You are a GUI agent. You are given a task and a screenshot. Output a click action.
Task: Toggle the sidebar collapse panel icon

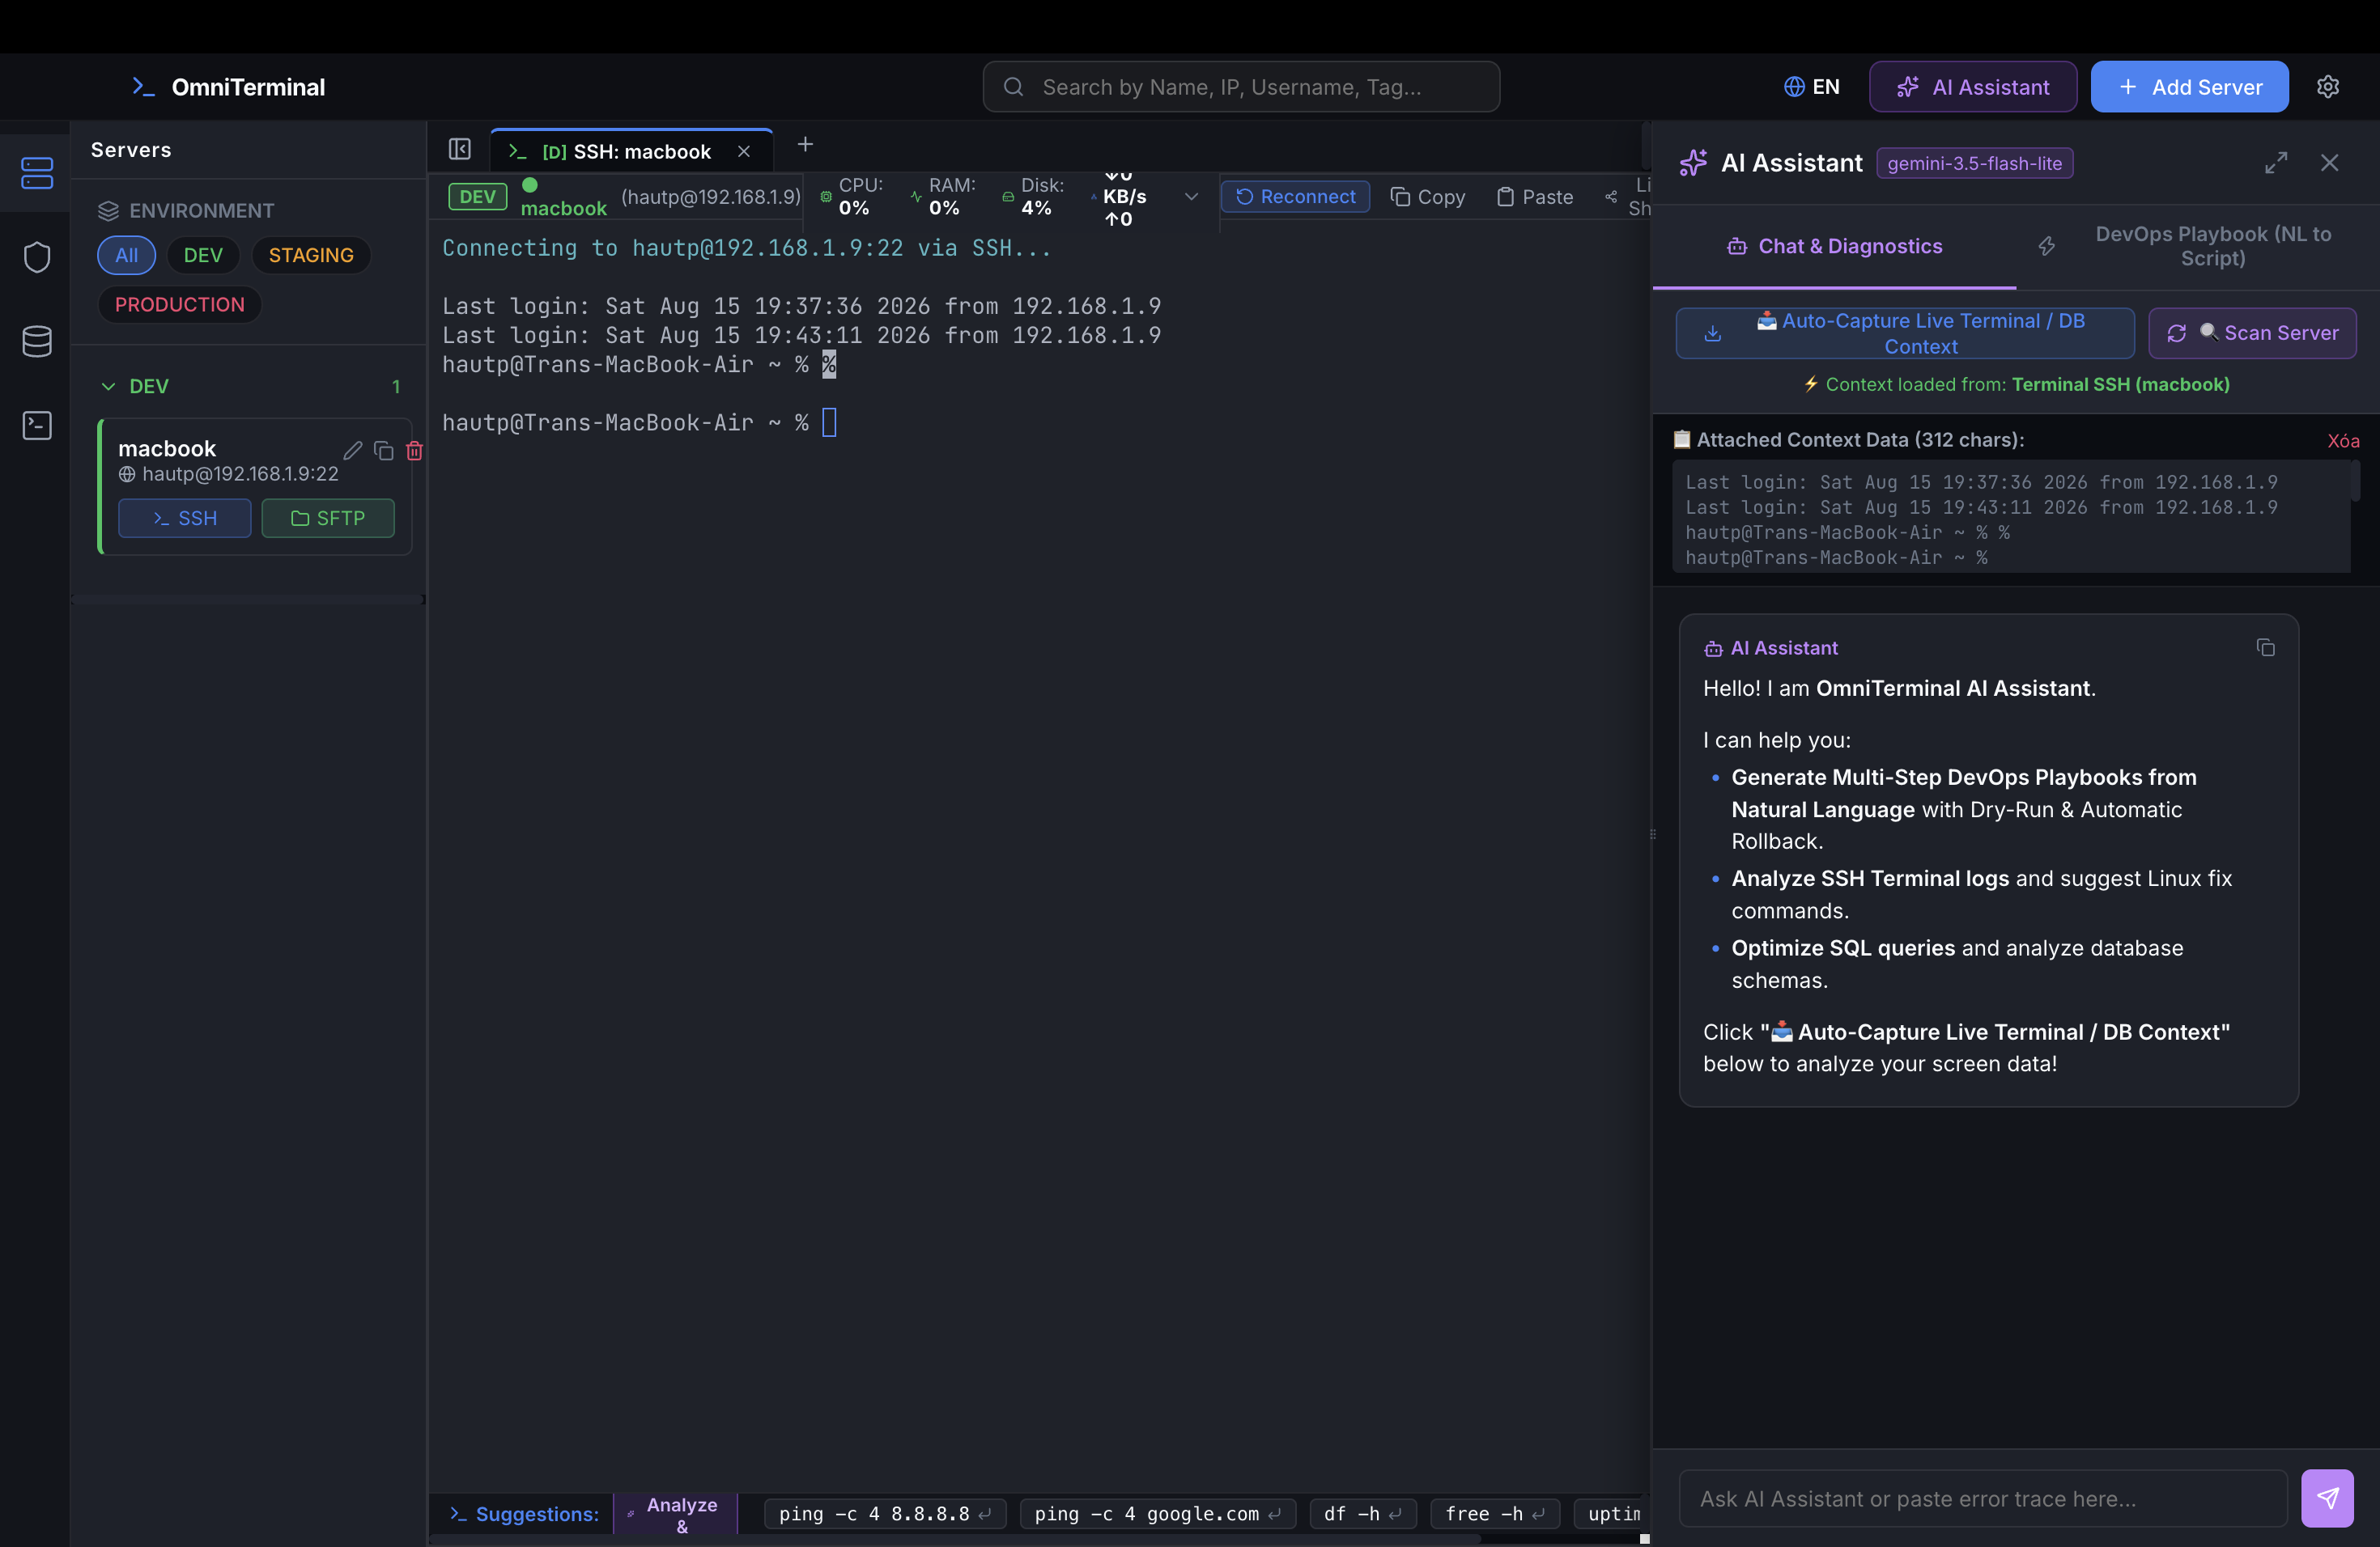point(460,149)
